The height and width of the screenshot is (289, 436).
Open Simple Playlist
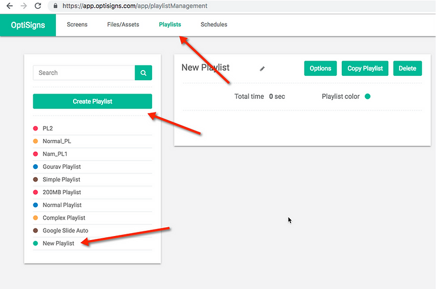point(93,180)
